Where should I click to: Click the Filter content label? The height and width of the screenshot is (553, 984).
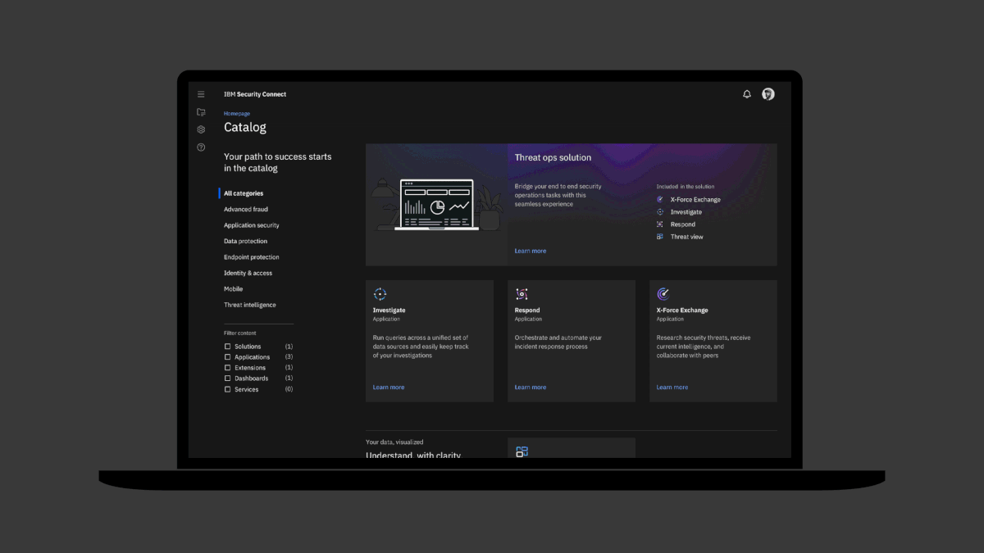click(x=240, y=333)
